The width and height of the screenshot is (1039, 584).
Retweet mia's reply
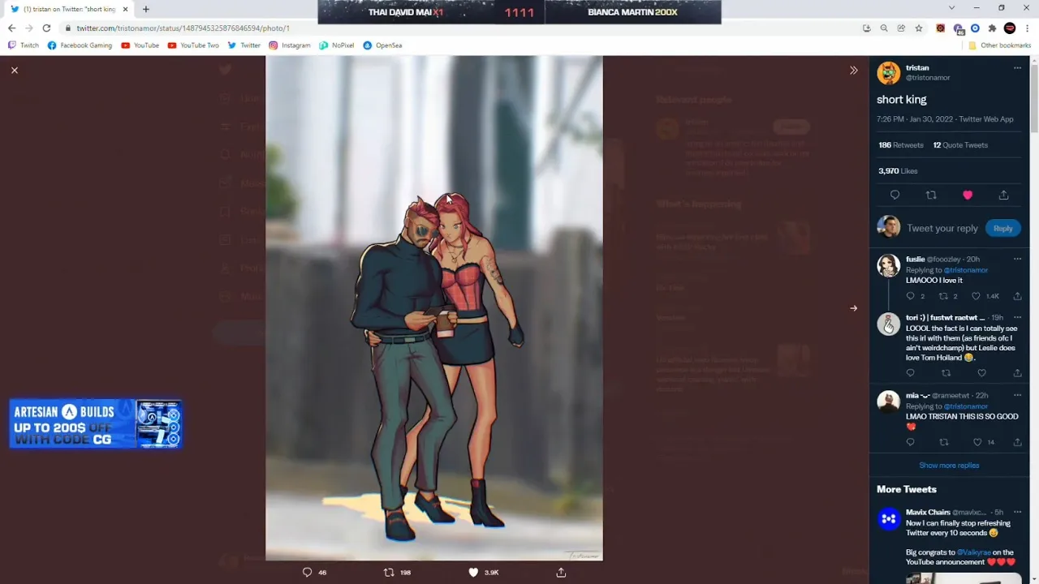pos(943,442)
